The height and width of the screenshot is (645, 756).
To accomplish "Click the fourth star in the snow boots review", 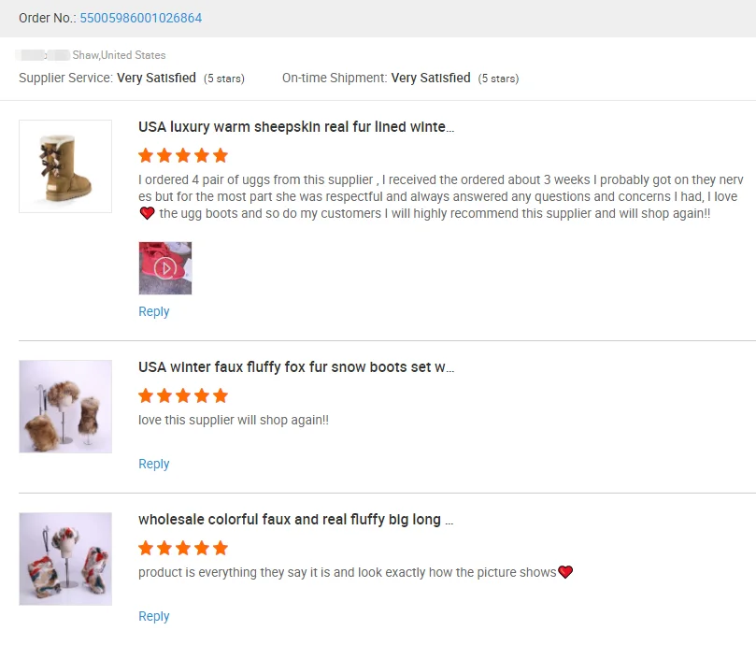I will 203,395.
